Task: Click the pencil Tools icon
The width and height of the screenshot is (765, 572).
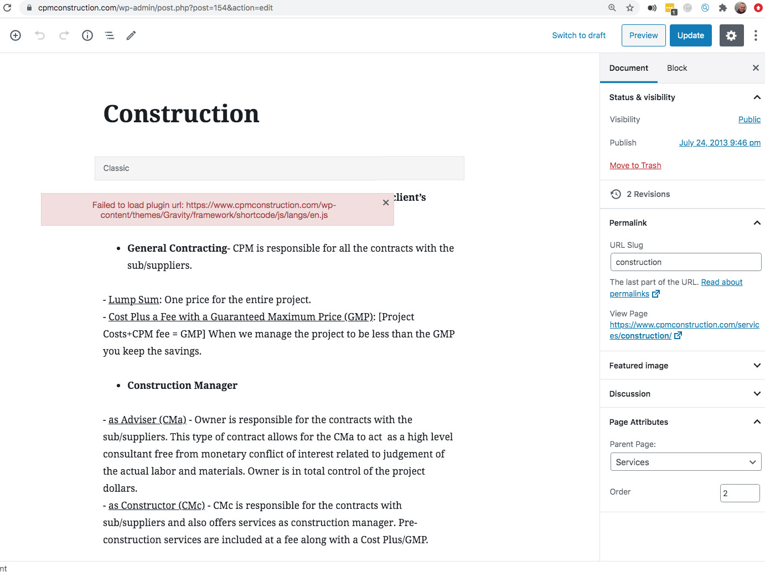Action: click(x=131, y=35)
